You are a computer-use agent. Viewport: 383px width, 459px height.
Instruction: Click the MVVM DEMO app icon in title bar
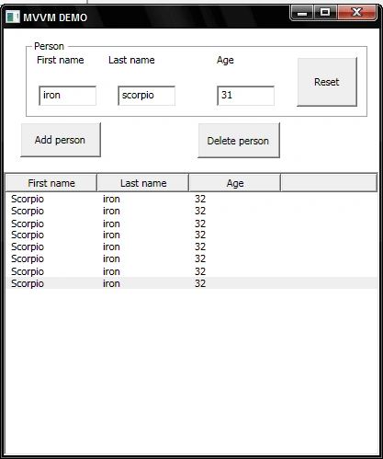[13, 17]
